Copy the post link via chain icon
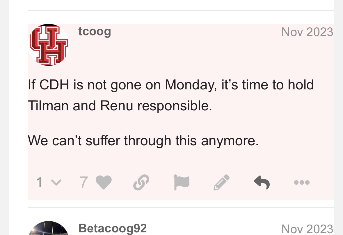The width and height of the screenshot is (343, 235). [141, 182]
